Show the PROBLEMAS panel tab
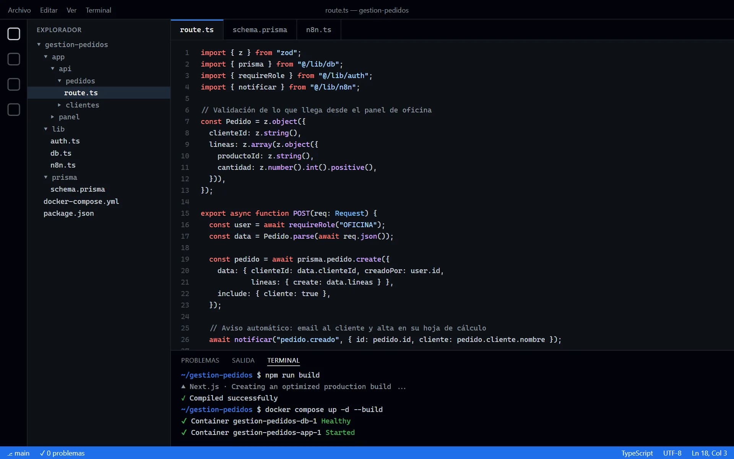The image size is (734, 459). click(x=200, y=360)
